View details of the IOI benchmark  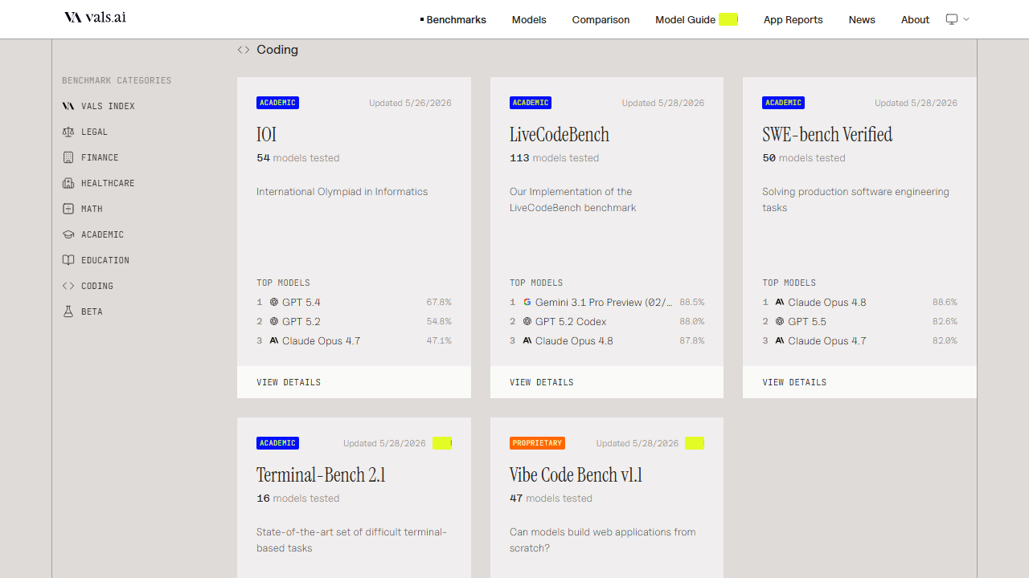[x=354, y=382]
